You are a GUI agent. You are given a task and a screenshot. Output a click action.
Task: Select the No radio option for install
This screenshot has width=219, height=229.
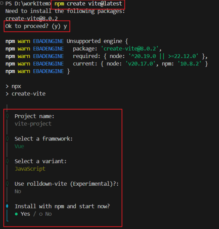click(x=45, y=214)
